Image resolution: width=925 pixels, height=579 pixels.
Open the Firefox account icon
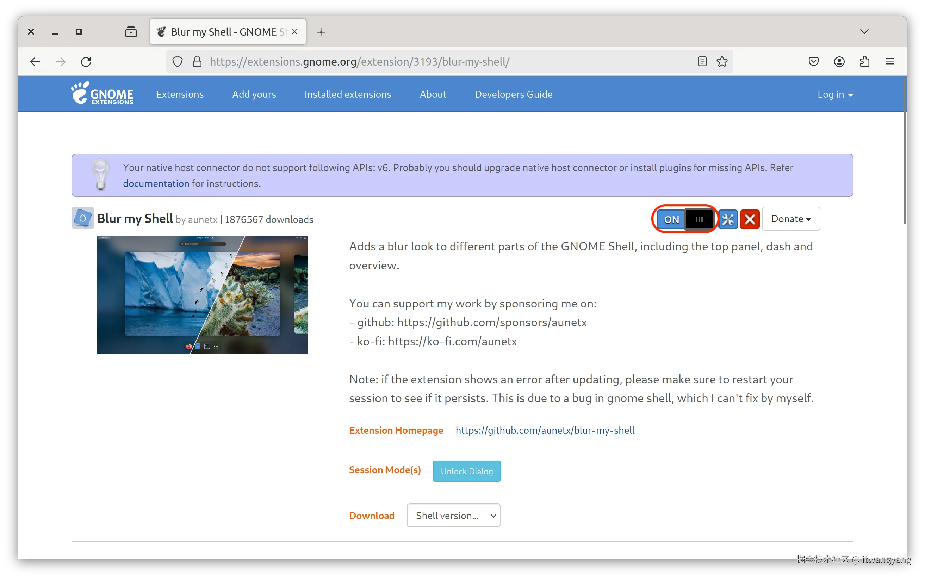click(x=839, y=62)
